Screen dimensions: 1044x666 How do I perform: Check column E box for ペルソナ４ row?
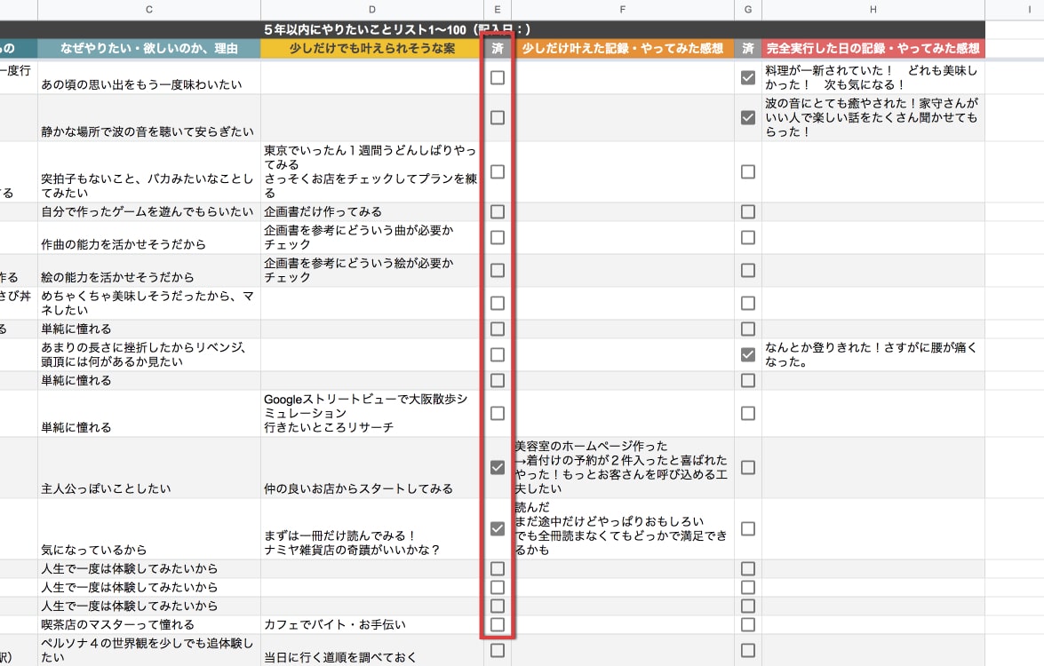point(498,650)
